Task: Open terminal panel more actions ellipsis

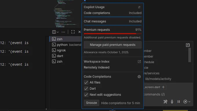Action: click(63, 32)
